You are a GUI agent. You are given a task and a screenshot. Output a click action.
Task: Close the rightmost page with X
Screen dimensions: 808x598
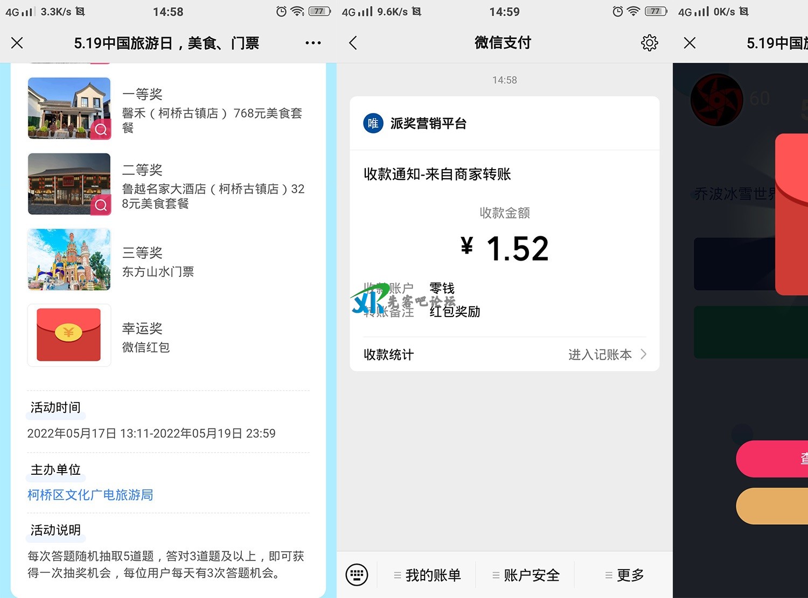click(x=689, y=43)
